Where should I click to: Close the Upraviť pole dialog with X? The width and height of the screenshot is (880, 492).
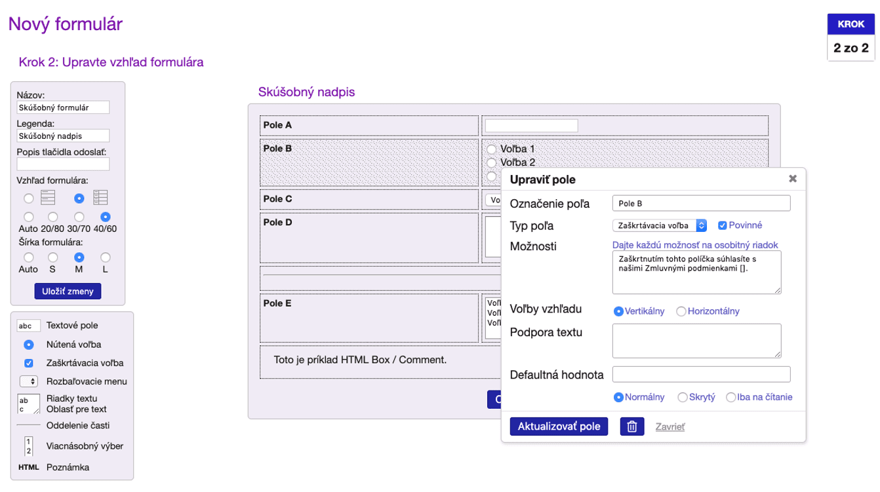792,178
